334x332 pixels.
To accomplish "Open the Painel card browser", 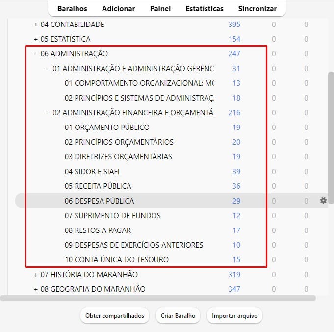I will pos(160,9).
